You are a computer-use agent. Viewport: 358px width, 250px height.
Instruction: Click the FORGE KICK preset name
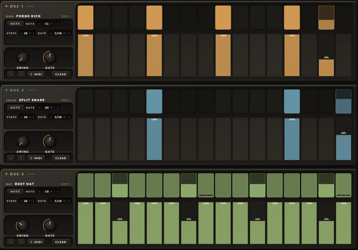click(29, 16)
